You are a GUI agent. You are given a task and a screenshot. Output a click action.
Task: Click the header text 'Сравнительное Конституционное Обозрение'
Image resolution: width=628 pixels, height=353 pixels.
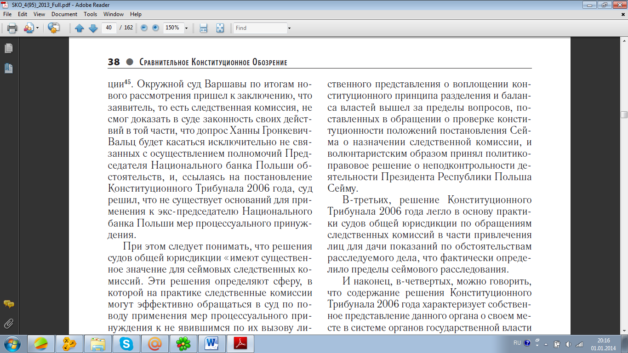[x=213, y=62]
